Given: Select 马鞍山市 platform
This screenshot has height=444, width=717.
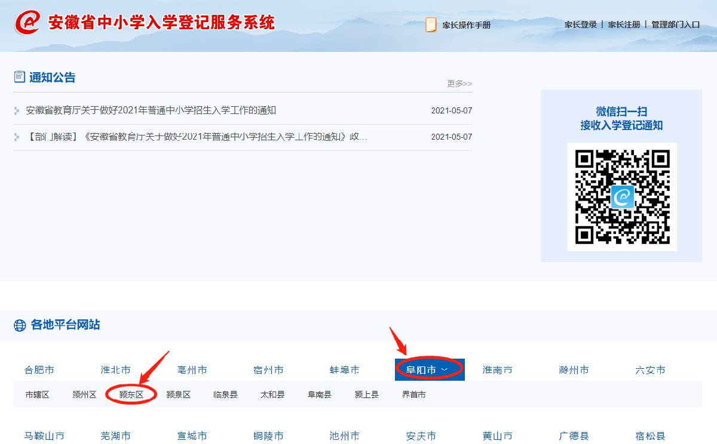Looking at the screenshot, I should pyautogui.click(x=45, y=436).
